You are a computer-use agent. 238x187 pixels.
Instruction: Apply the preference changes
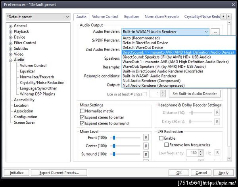coord(223,173)
